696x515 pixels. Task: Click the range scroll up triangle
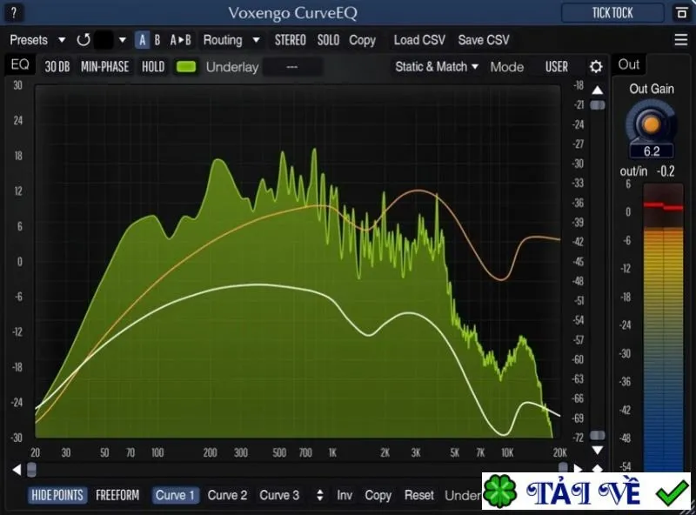click(598, 90)
